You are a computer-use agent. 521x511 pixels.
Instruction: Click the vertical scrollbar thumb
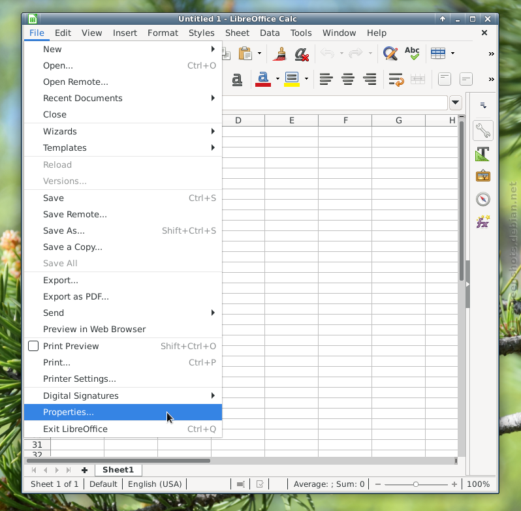pyautogui.click(x=462, y=201)
